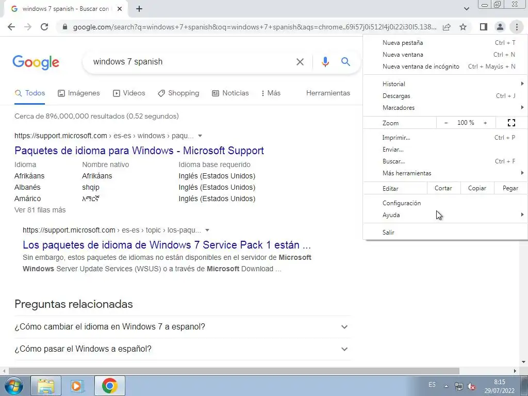Open Herramientas search tools

pos(328,93)
